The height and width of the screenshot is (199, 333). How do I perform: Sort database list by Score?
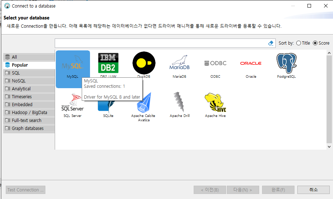click(x=321, y=43)
